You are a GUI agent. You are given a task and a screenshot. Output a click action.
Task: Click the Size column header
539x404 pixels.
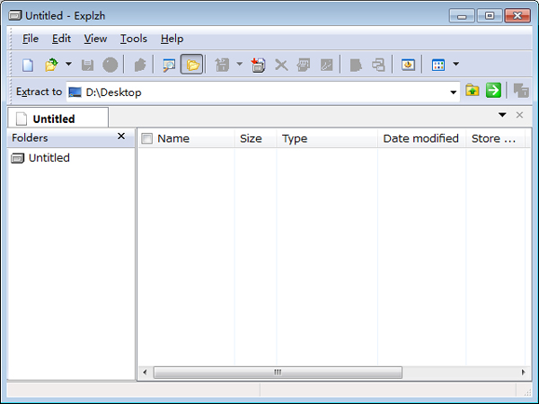(251, 138)
